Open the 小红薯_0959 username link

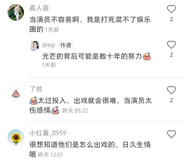48,133
